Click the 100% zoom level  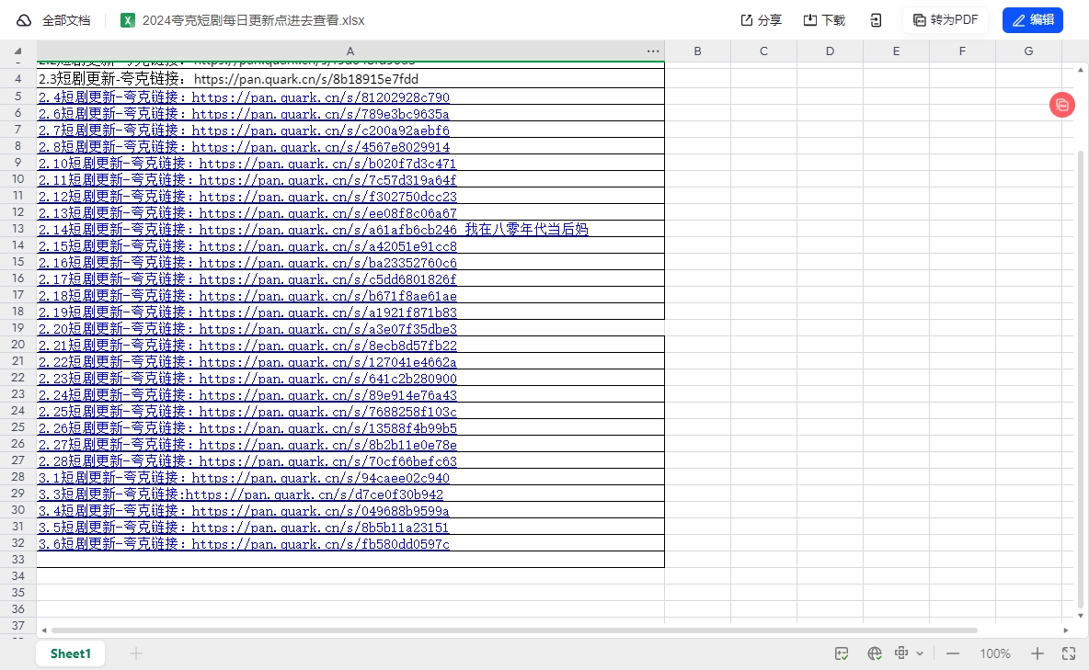[x=995, y=654]
